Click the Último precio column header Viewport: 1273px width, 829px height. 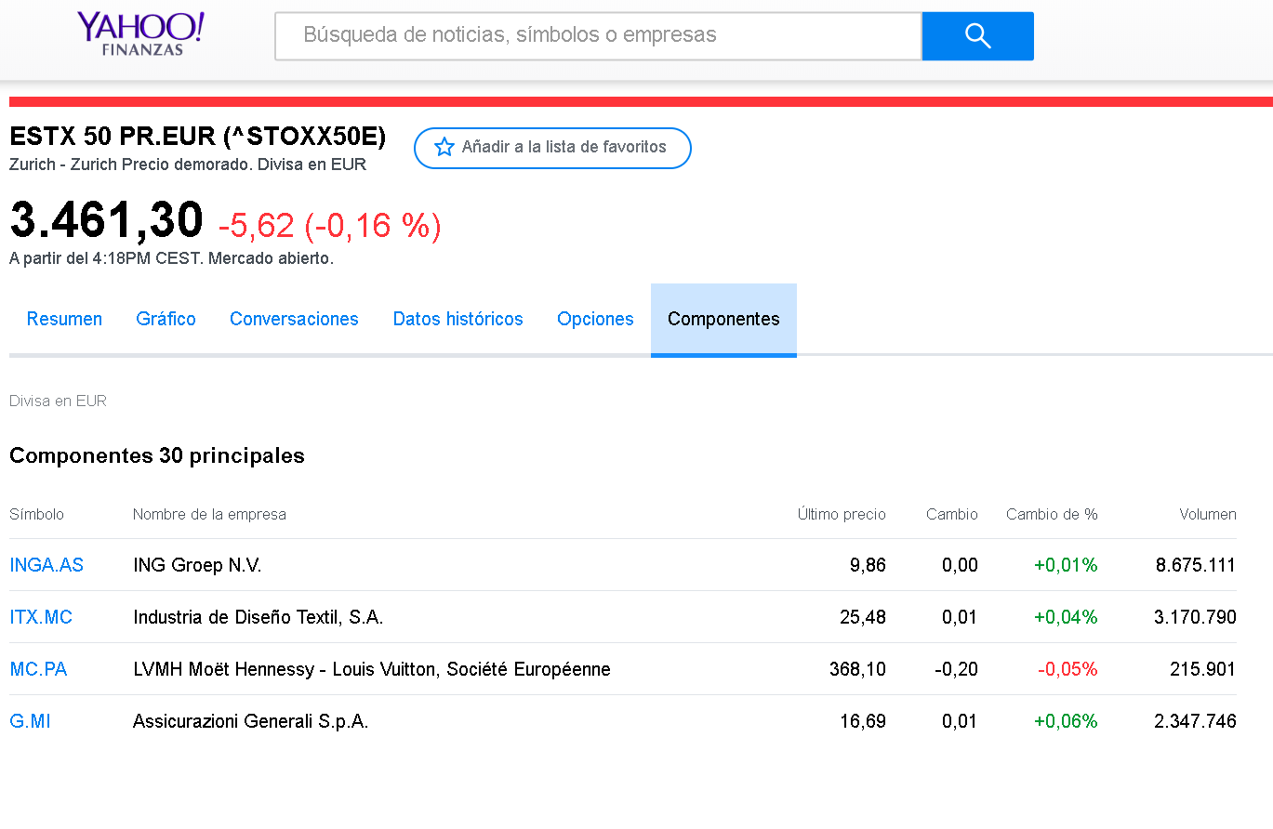tap(842, 514)
